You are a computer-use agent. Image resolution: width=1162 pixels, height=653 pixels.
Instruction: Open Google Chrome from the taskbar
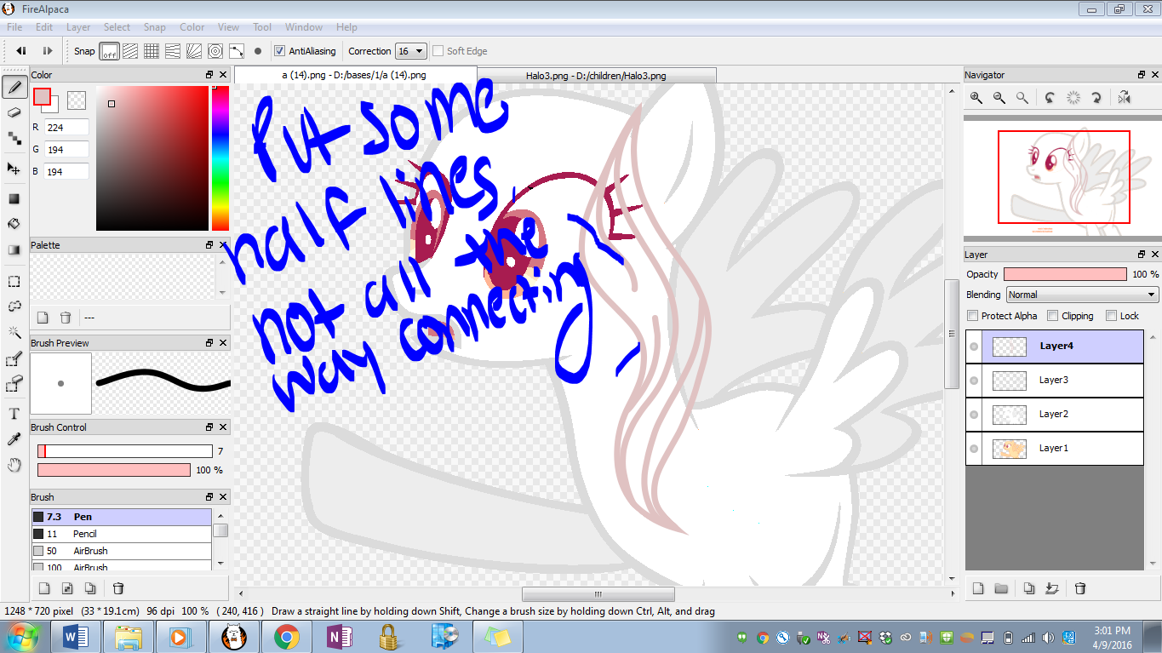click(286, 636)
